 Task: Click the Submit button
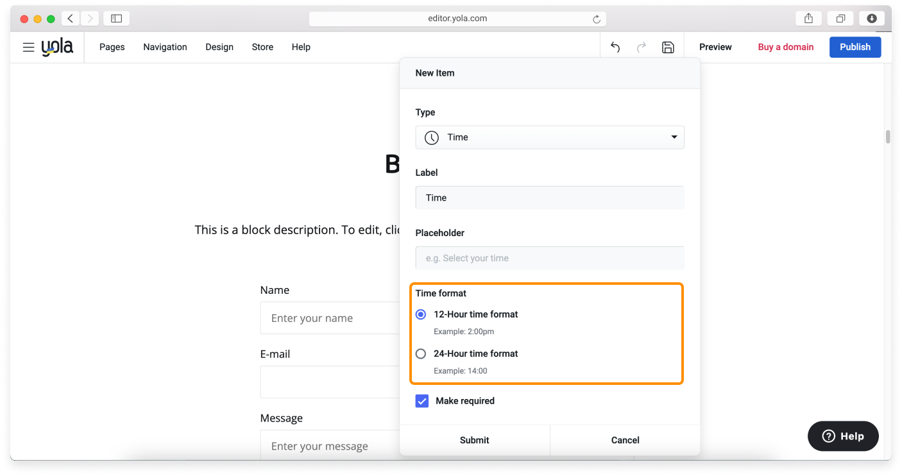click(x=474, y=440)
